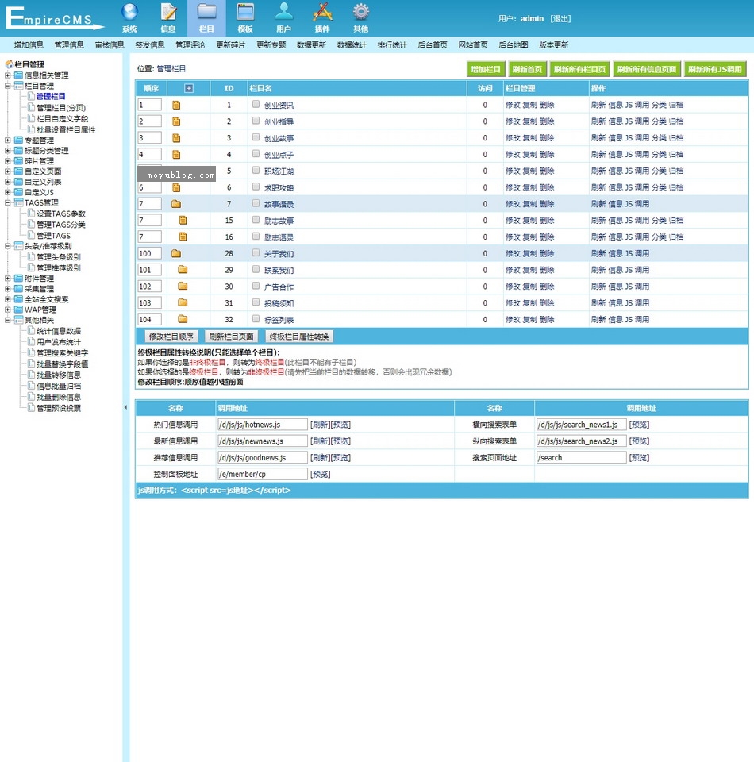Collapse the sidebar with the arrow handle
This screenshot has height=762, width=754.
point(125,407)
